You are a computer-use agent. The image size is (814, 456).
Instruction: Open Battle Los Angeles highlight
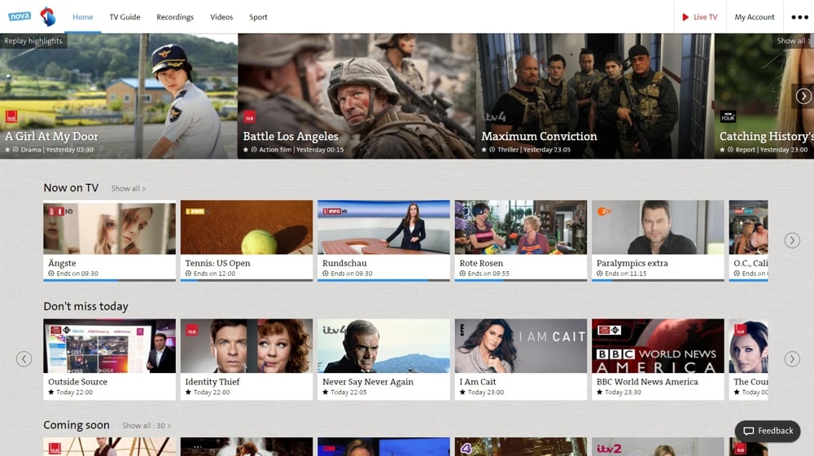(357, 96)
